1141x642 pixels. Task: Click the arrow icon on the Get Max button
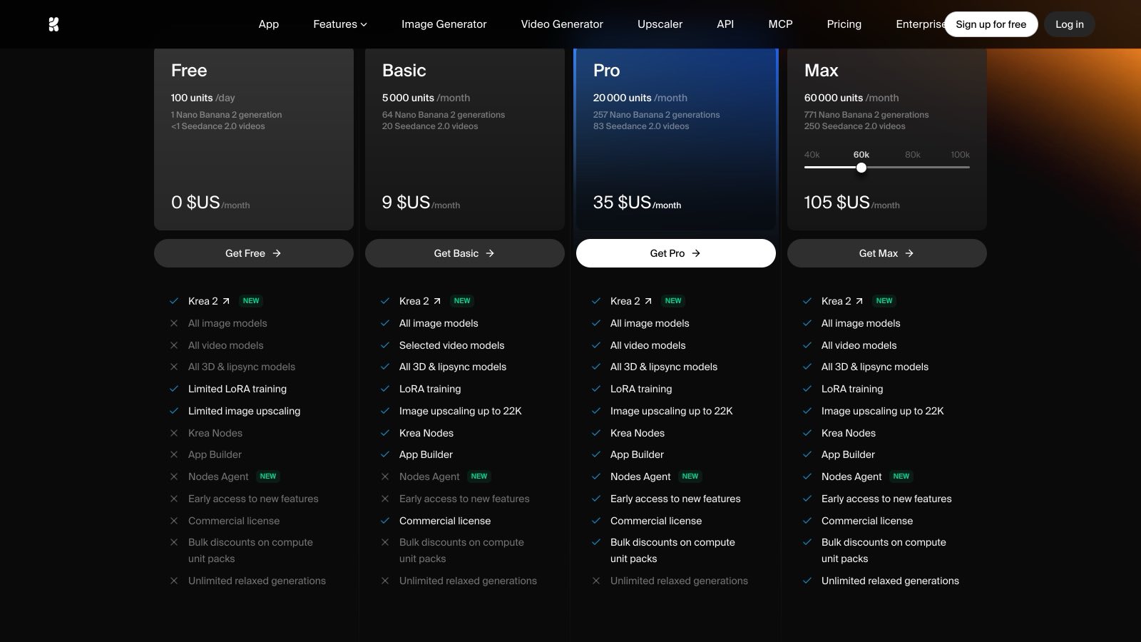909,253
